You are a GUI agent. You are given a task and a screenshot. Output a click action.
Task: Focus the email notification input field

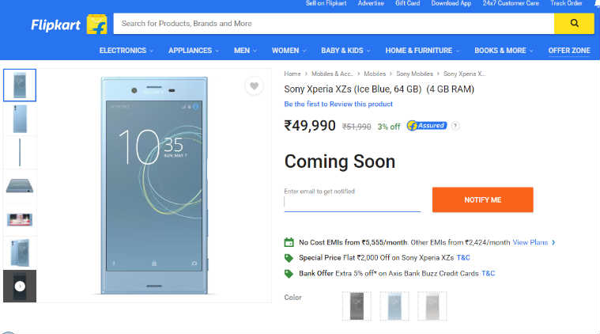[x=352, y=203]
